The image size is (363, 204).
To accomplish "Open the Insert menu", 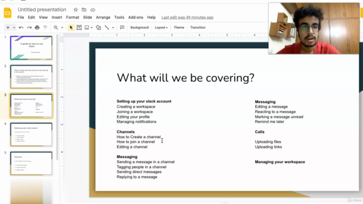I will tap(57, 18).
